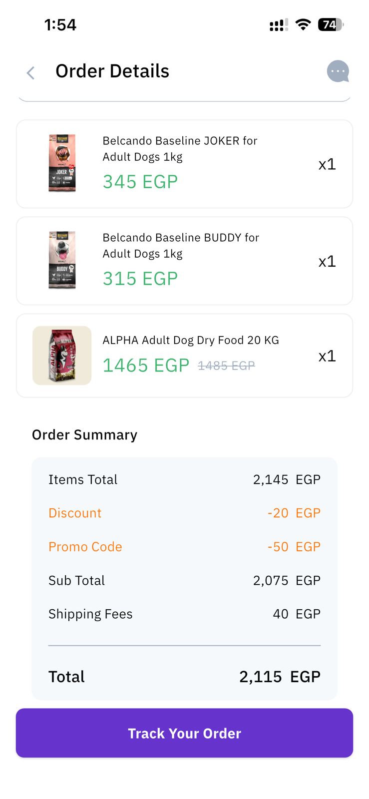Image resolution: width=369 pixels, height=799 pixels.
Task: Select Belcando Baseline BUDDY product name
Action: pos(181,245)
